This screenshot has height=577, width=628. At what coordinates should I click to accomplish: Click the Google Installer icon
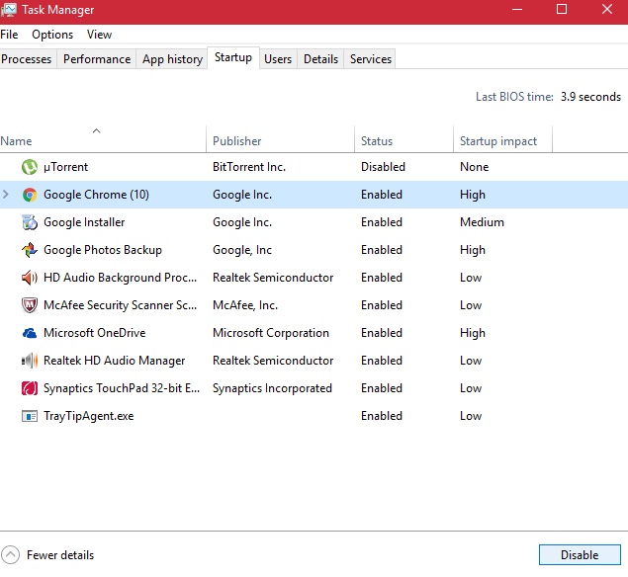pyautogui.click(x=30, y=222)
